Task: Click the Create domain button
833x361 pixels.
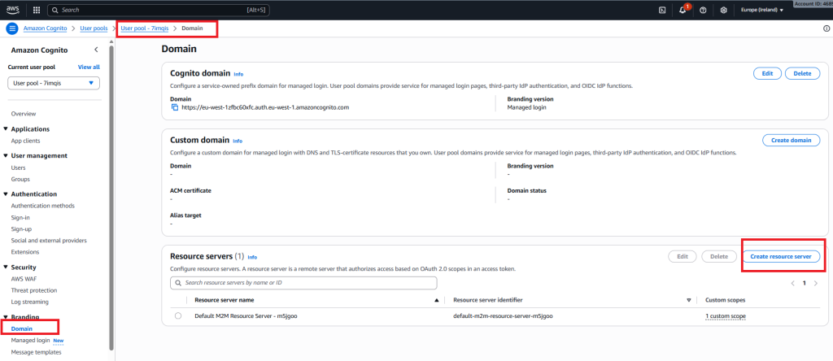Action: click(x=790, y=140)
